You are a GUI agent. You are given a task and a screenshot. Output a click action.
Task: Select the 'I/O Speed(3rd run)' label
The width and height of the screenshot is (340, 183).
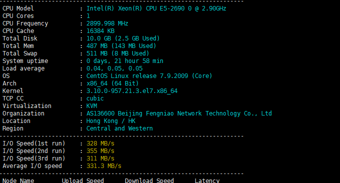tap(34, 158)
